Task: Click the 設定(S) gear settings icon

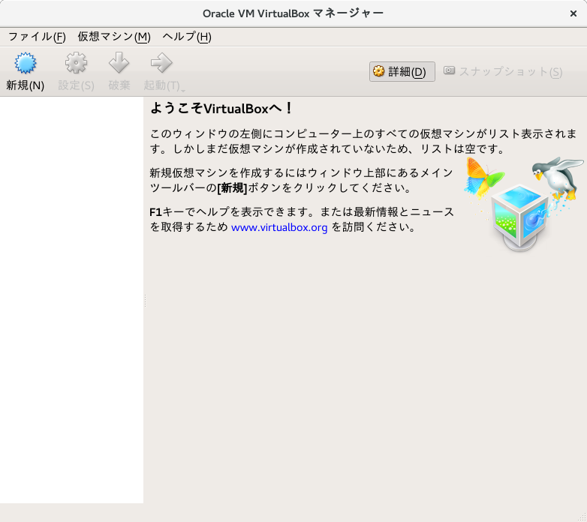Action: tap(76, 62)
